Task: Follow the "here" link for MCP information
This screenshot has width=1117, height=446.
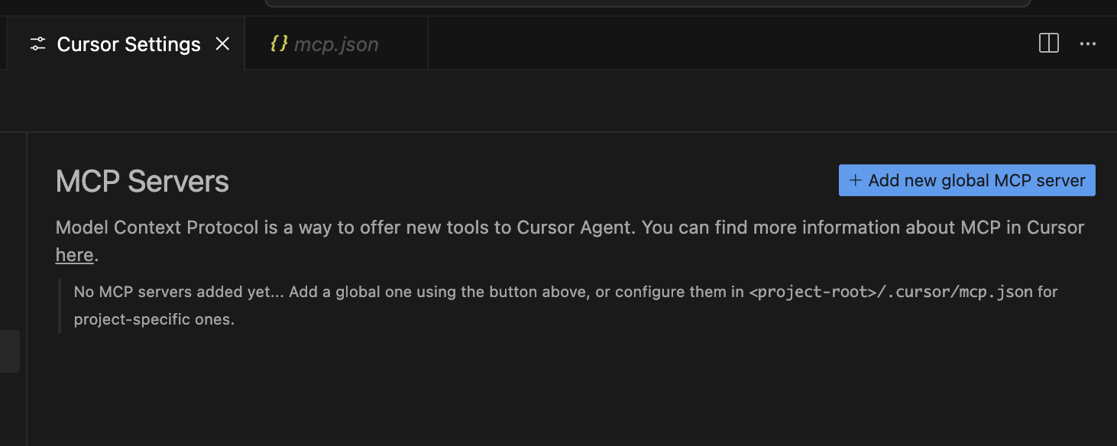Action: pos(74,255)
